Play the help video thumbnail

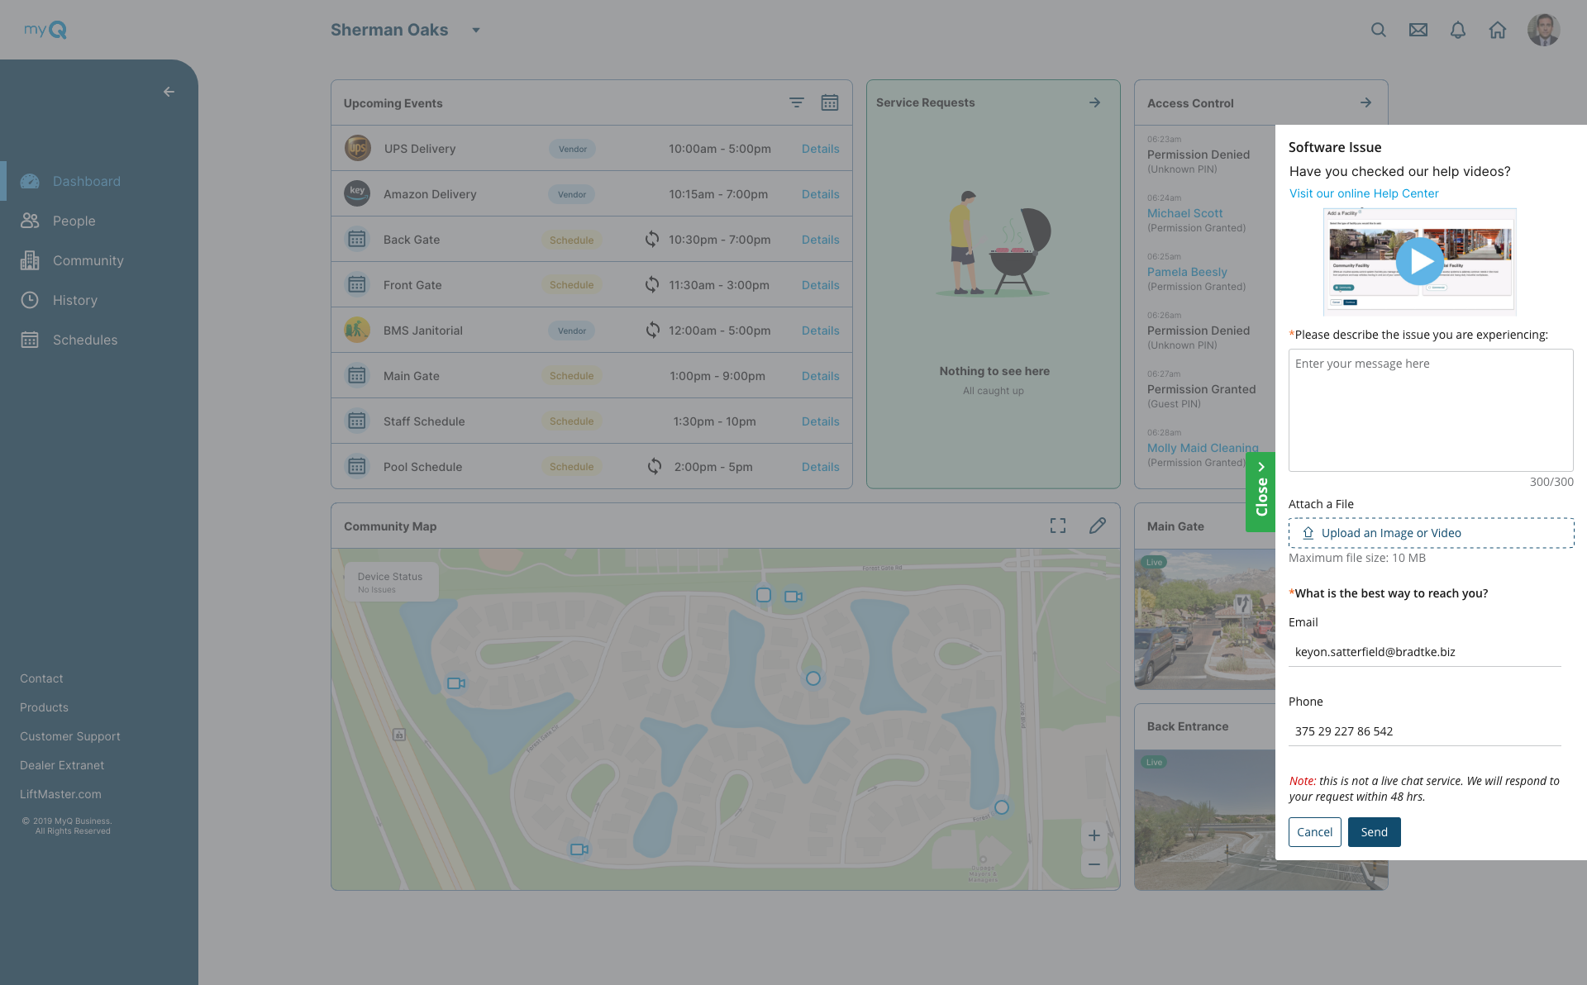click(x=1419, y=261)
